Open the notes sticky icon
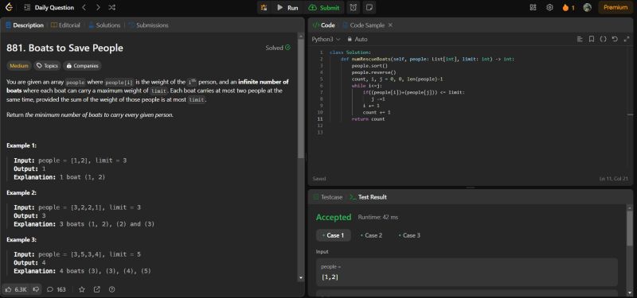This screenshot has width=637, height=298. [x=369, y=7]
